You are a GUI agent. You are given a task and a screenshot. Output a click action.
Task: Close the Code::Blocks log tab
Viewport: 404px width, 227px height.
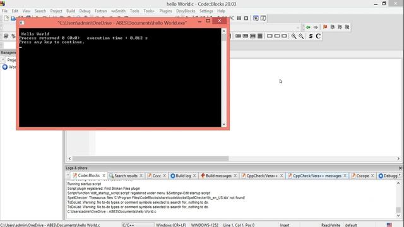click(104, 175)
